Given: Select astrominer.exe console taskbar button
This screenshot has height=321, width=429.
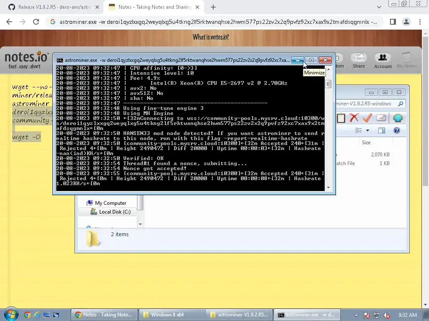Looking at the screenshot, I should 307,315.
